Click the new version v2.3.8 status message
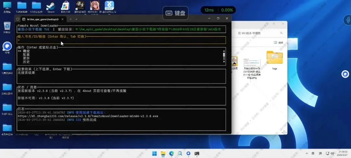351x158 pixels. tap(72, 91)
